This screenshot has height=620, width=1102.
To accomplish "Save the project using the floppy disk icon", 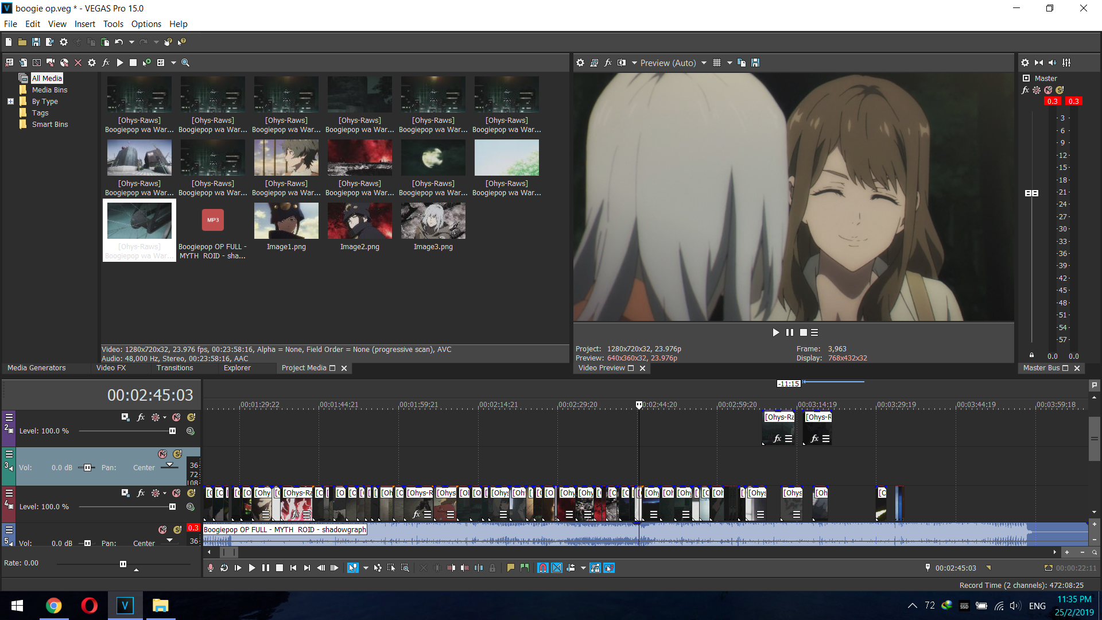I will [36, 42].
